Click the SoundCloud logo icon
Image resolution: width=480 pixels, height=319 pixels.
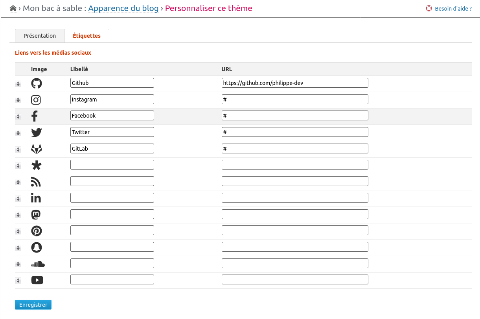point(38,264)
